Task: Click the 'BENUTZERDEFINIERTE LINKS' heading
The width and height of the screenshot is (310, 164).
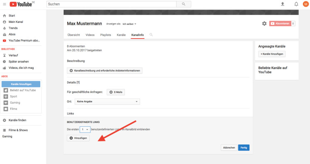Action: click(x=83, y=122)
